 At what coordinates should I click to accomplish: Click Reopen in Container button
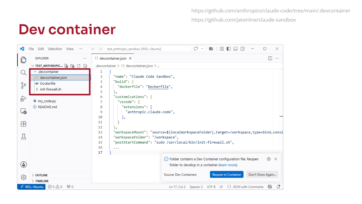point(227,174)
